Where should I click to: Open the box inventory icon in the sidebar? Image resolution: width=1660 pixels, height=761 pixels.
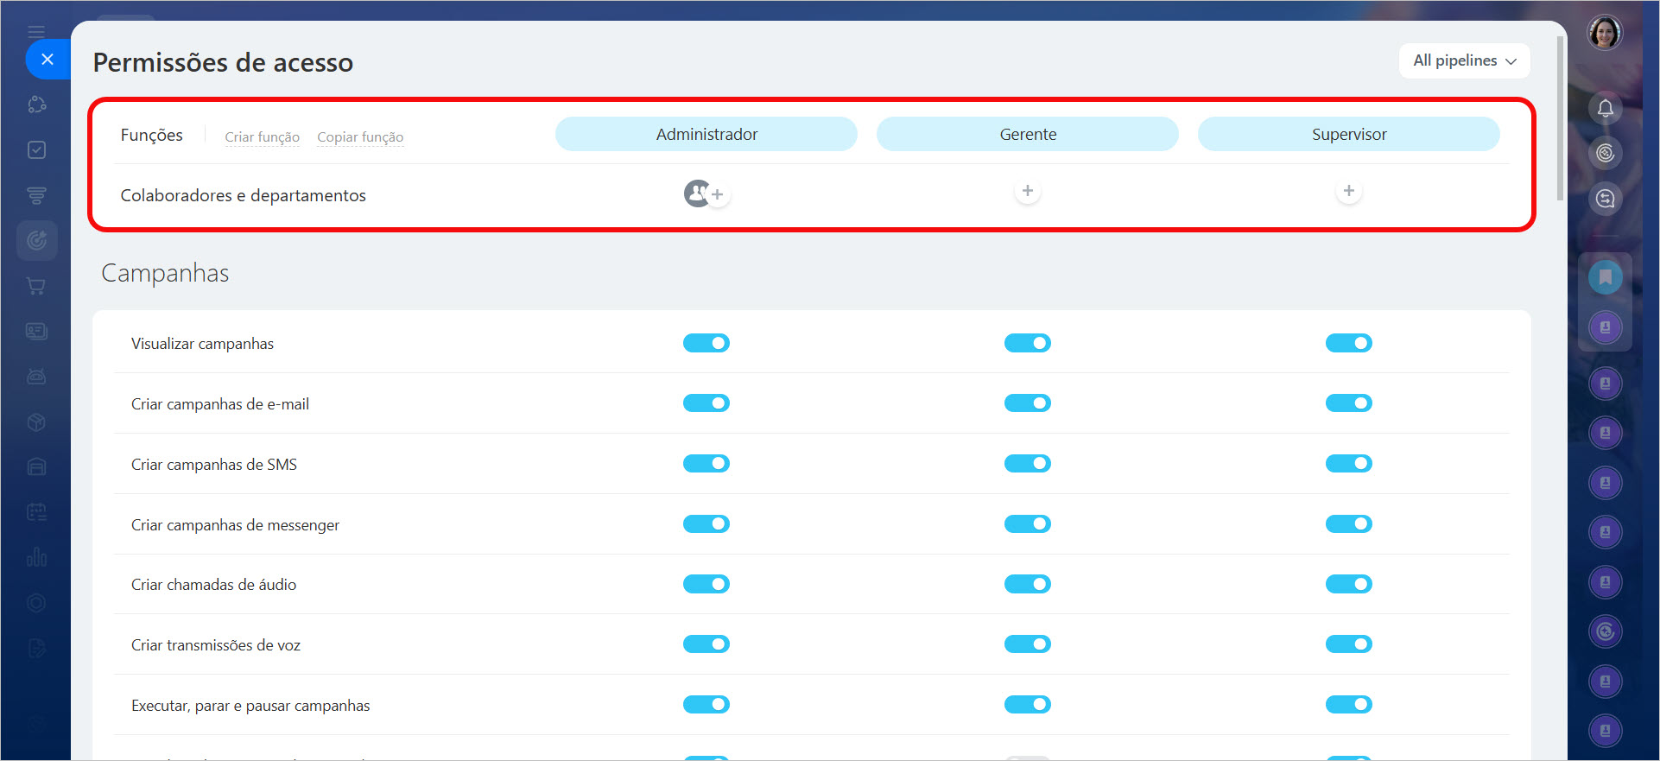tap(36, 422)
